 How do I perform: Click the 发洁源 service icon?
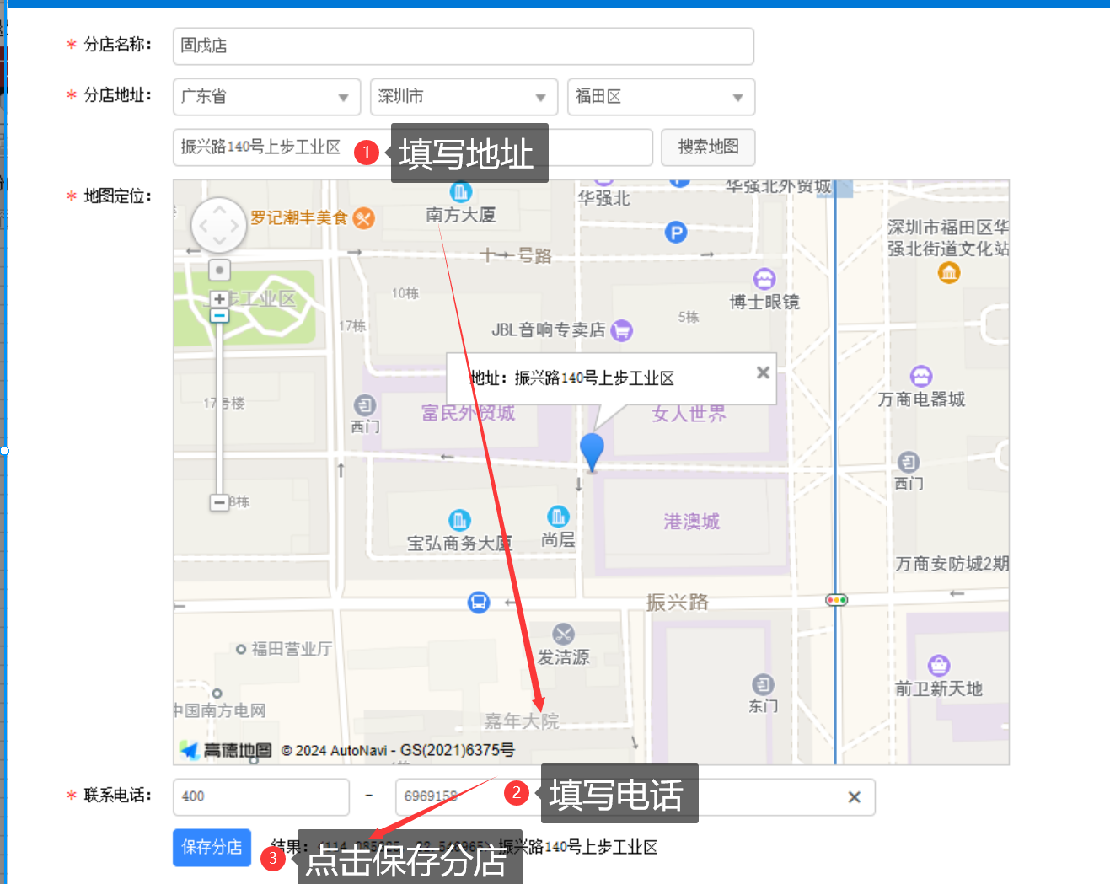pyautogui.click(x=564, y=634)
